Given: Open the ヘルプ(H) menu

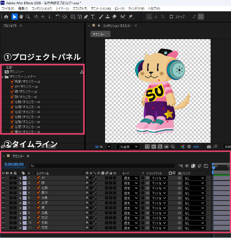Looking at the screenshot, I should pyautogui.click(x=154, y=8).
